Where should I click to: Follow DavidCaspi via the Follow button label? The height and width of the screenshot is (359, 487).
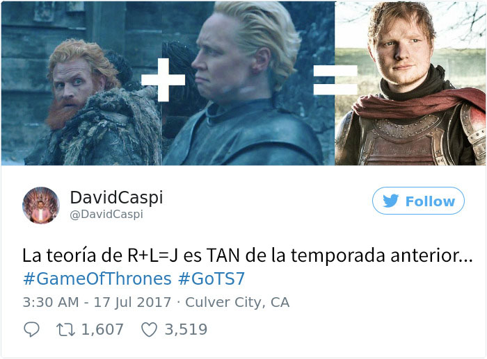[x=430, y=201]
